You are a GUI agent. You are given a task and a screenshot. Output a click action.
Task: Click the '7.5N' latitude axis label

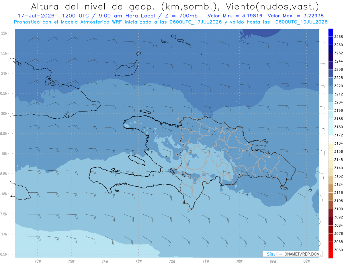[4, 214]
